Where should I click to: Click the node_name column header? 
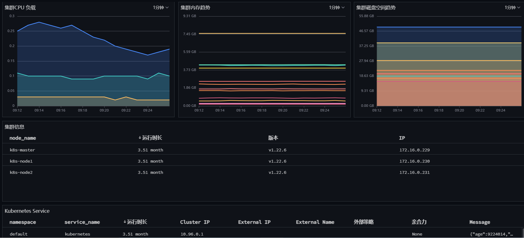click(23, 138)
